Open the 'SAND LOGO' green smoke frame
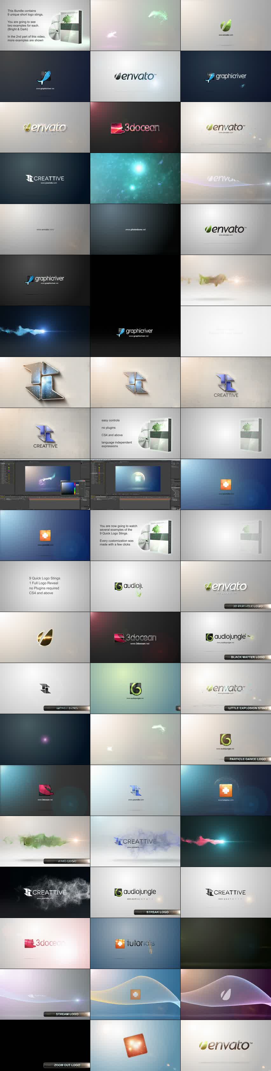The width and height of the screenshot is (271, 1071). coord(45,841)
